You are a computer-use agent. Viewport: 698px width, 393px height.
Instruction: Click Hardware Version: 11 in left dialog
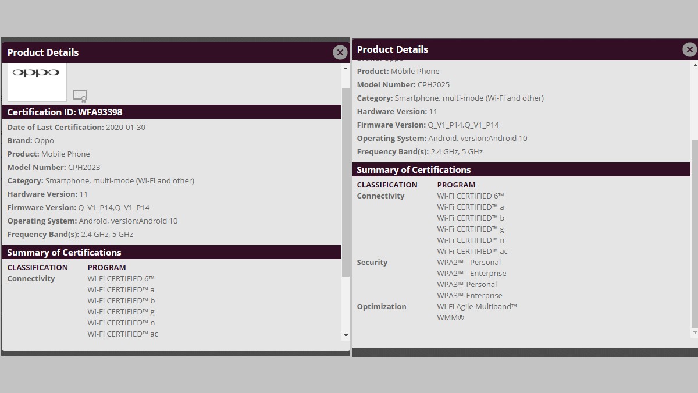pos(48,194)
